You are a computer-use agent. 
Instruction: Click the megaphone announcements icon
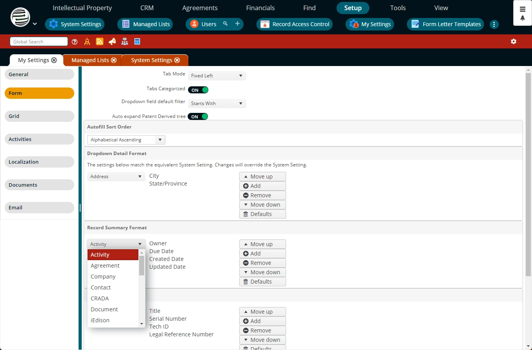click(112, 42)
